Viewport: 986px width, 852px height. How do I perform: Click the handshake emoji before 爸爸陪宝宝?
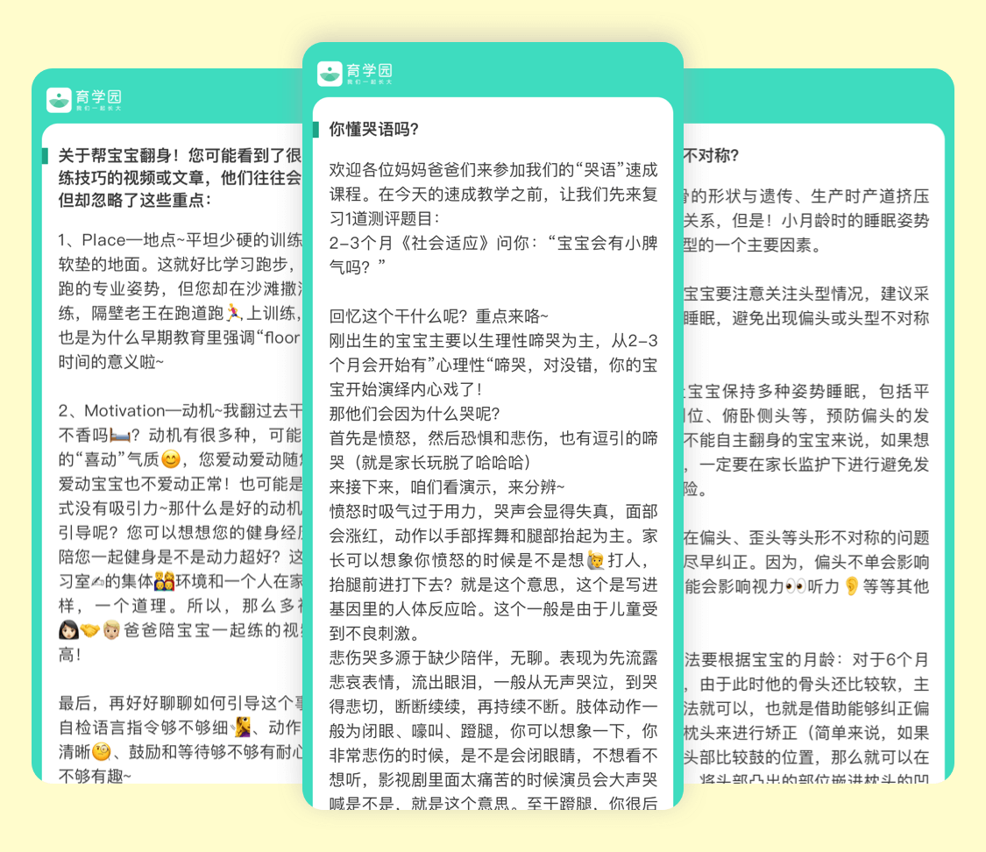pyautogui.click(x=90, y=629)
